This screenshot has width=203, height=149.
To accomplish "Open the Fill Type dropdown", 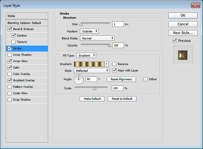I will (86, 55).
